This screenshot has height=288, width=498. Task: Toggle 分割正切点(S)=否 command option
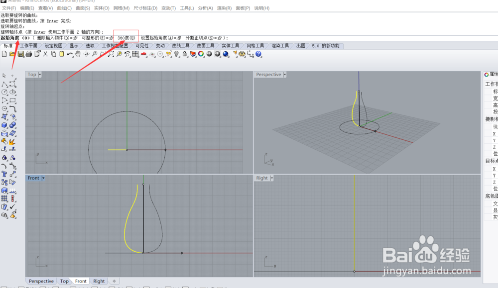(x=204, y=38)
